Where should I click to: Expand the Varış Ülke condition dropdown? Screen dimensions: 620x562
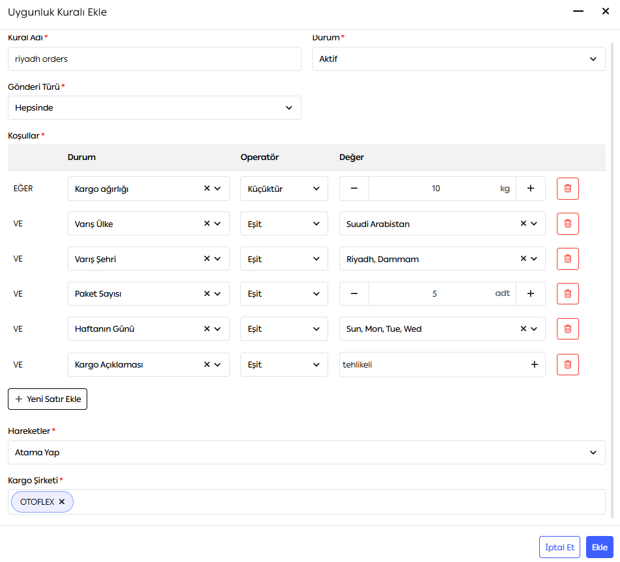218,224
